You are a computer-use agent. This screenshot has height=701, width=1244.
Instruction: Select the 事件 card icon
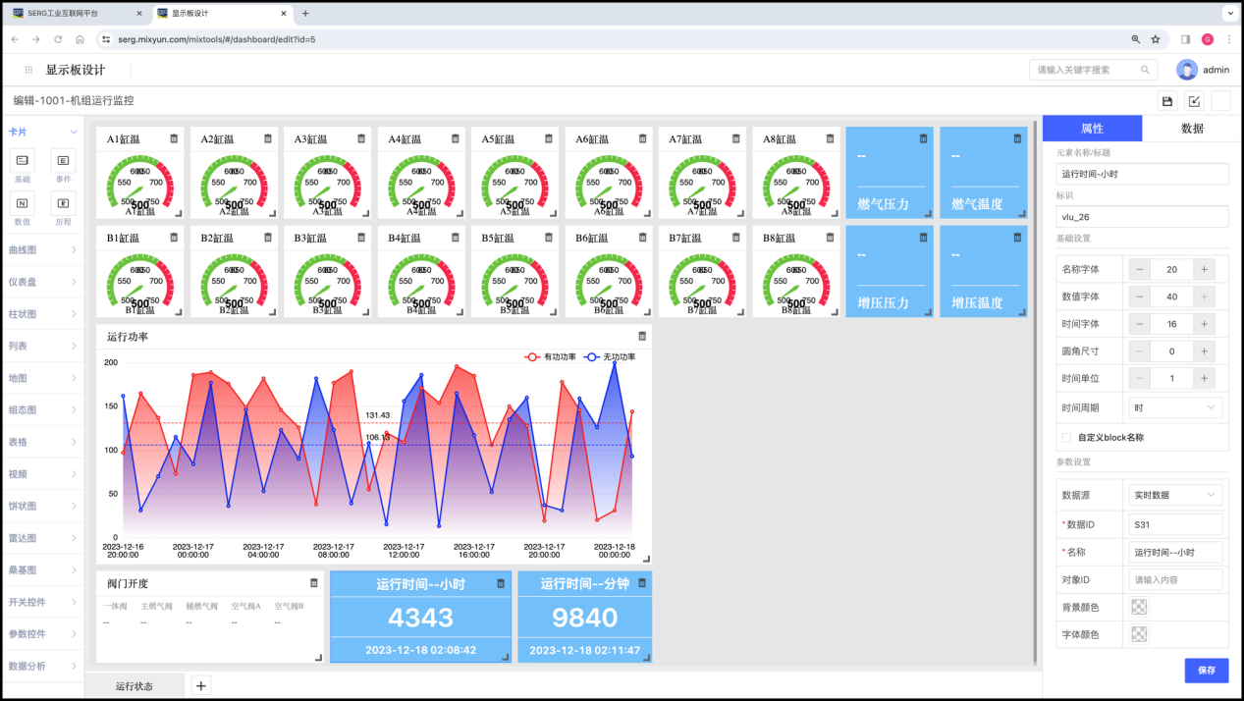pos(63,160)
